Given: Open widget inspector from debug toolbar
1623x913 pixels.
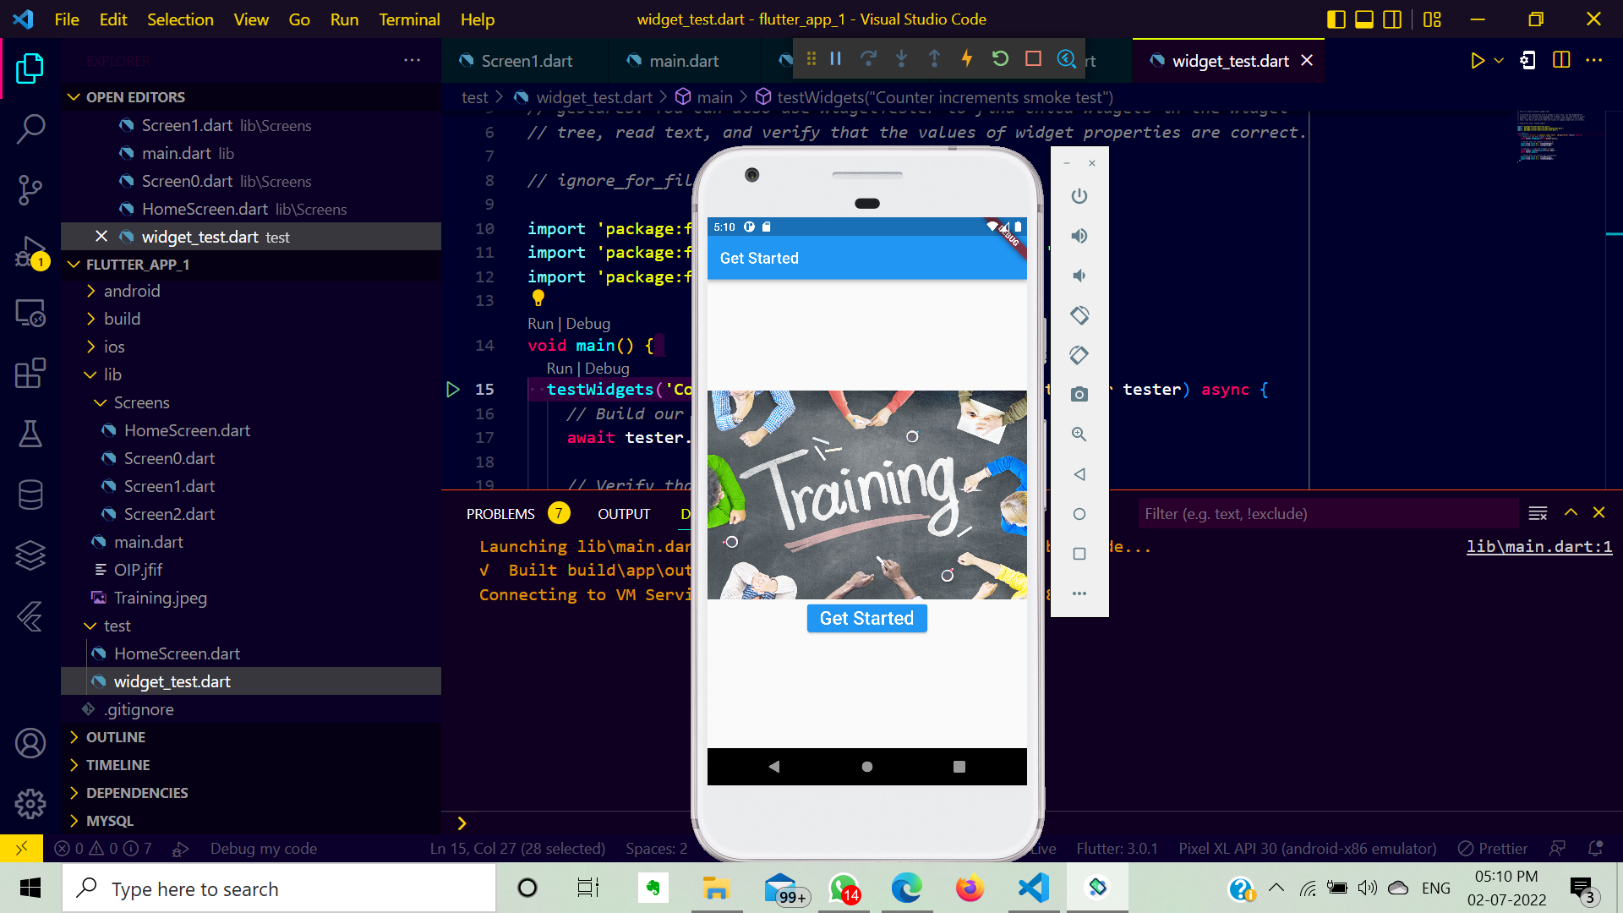Looking at the screenshot, I should [x=1066, y=58].
